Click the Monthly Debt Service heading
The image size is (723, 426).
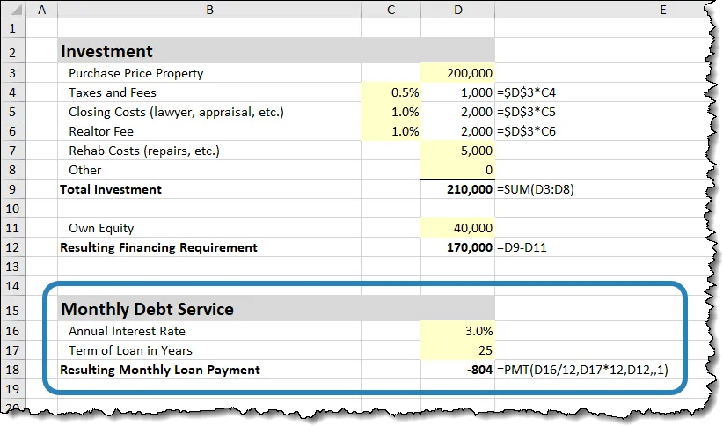[147, 309]
